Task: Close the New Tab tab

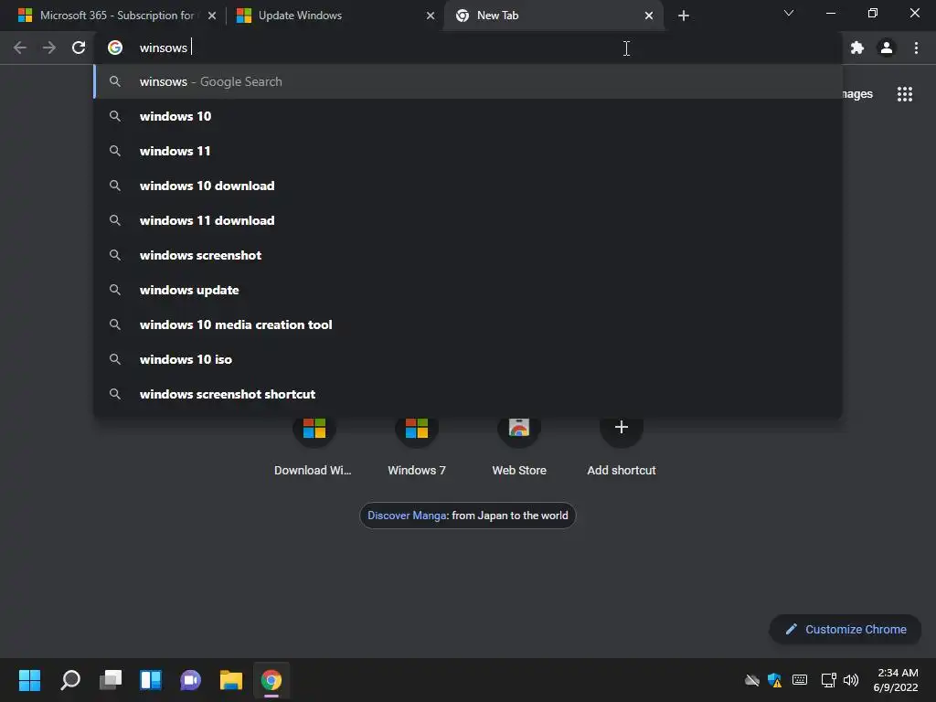Action: pyautogui.click(x=649, y=16)
